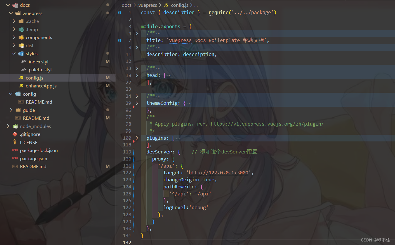395x245 pixels.
Task: Click JS icon in the breadcrumb bar
Action: click(166, 5)
